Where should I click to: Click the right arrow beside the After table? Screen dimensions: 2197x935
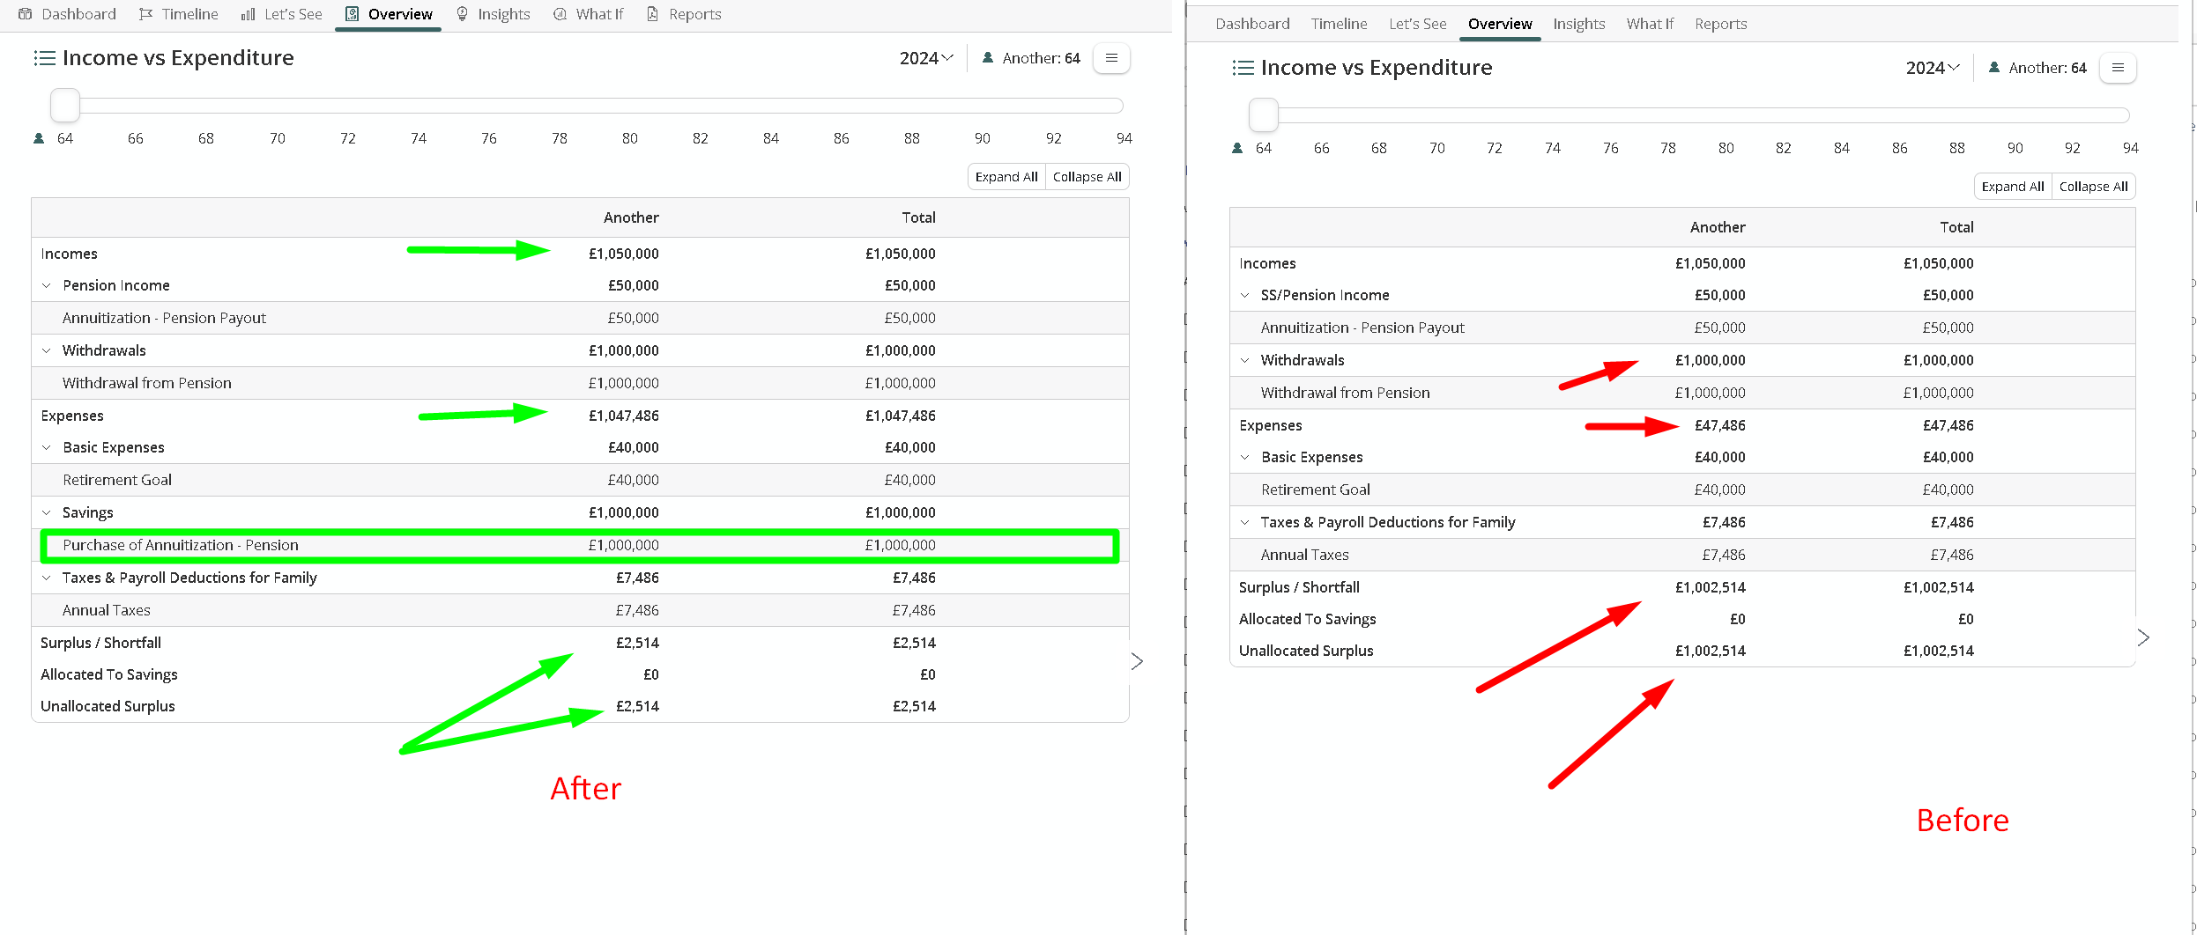(1137, 661)
